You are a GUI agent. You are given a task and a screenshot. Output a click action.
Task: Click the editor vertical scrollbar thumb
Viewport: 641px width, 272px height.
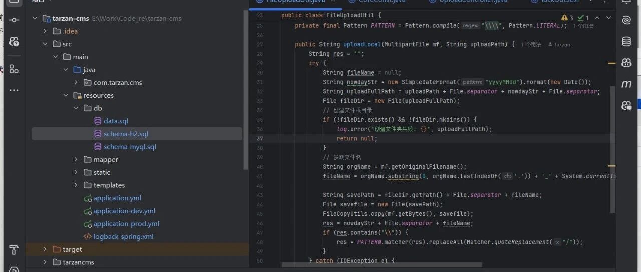(x=612, y=149)
